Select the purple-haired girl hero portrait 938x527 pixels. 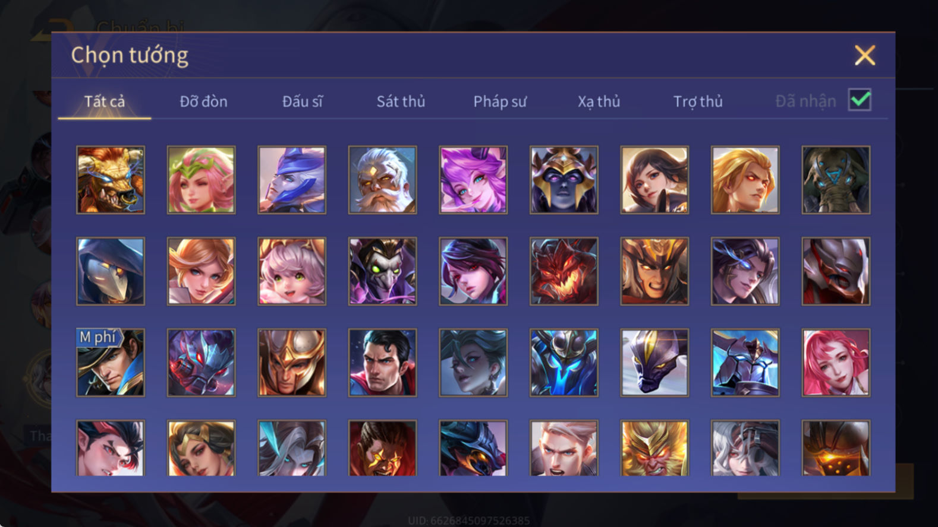coord(473,180)
